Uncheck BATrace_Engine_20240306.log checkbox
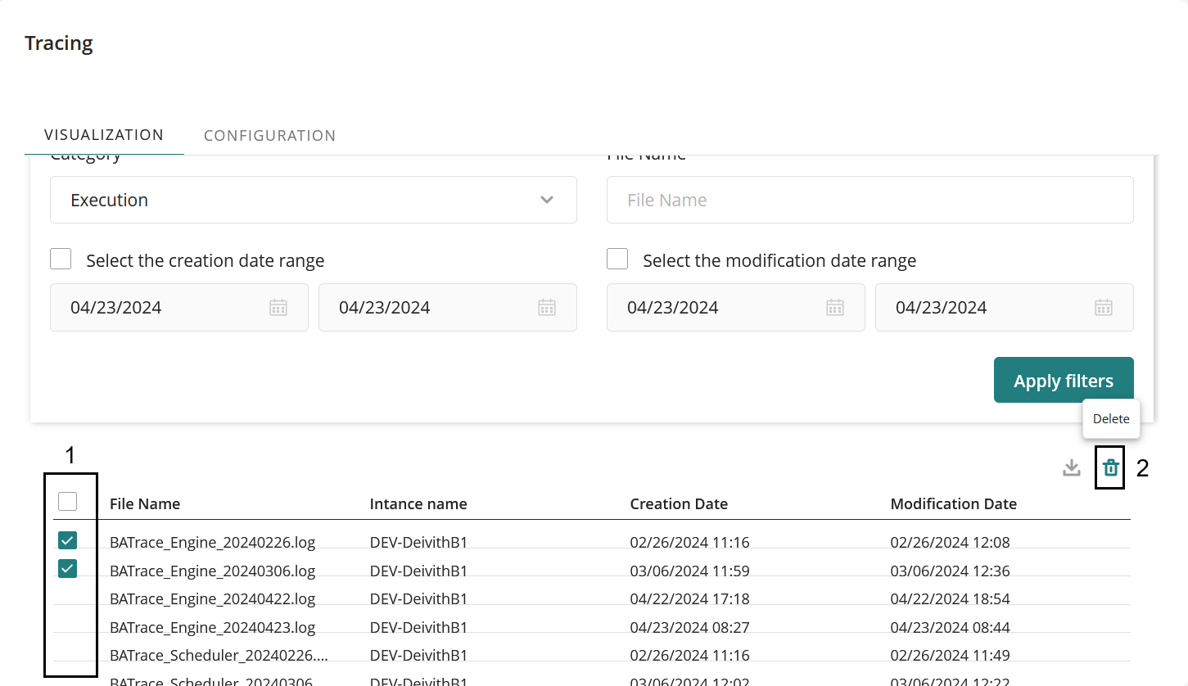The image size is (1188, 686). click(x=68, y=568)
